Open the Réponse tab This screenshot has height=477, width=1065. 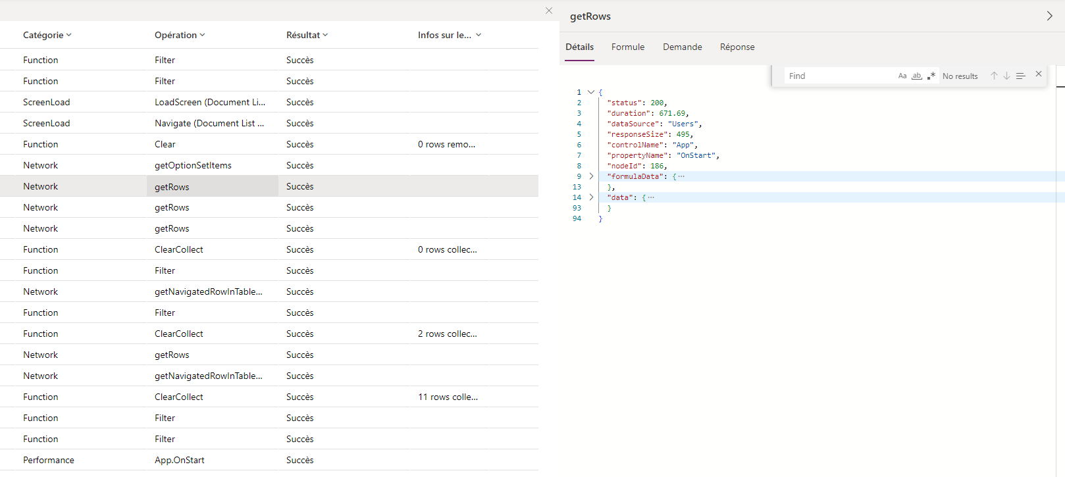(737, 47)
